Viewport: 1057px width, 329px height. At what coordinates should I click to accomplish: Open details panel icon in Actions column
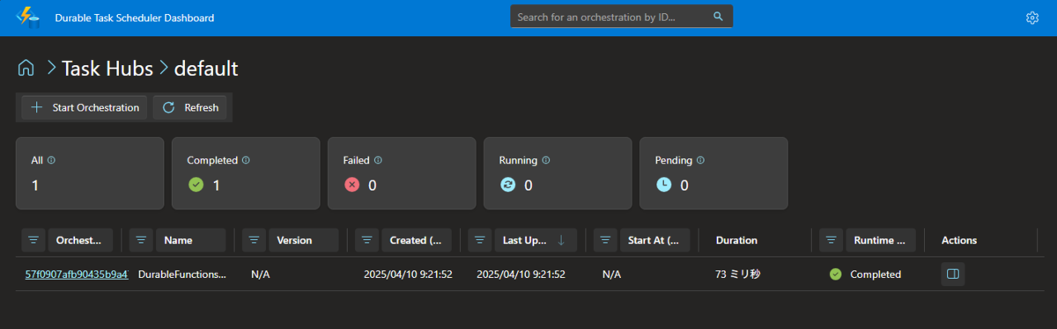[952, 274]
